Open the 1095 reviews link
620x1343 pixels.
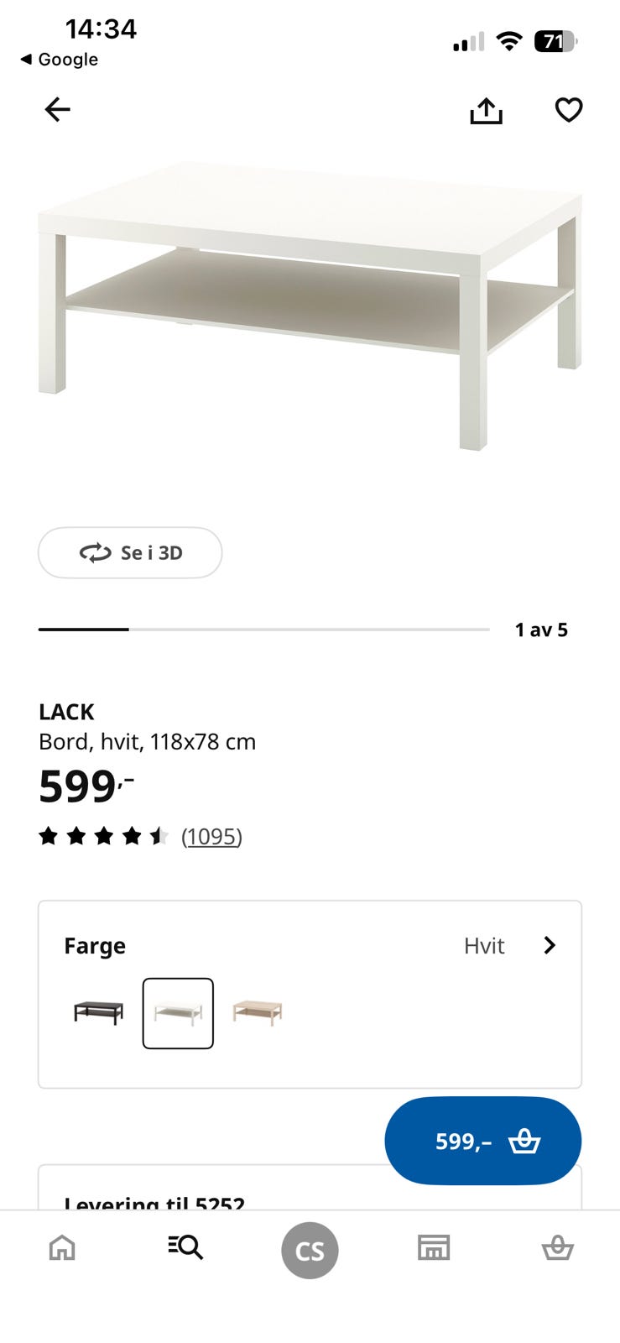(x=211, y=837)
